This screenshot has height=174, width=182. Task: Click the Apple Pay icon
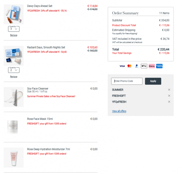pos(144,66)
